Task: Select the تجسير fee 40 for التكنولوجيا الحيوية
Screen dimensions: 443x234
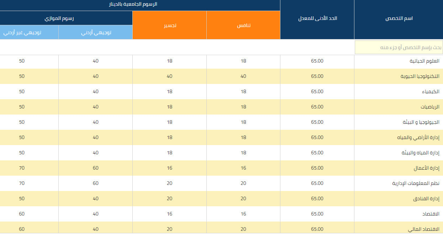Action: tap(170, 76)
